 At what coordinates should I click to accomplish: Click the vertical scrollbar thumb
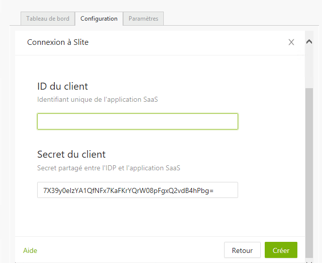pos(309,173)
